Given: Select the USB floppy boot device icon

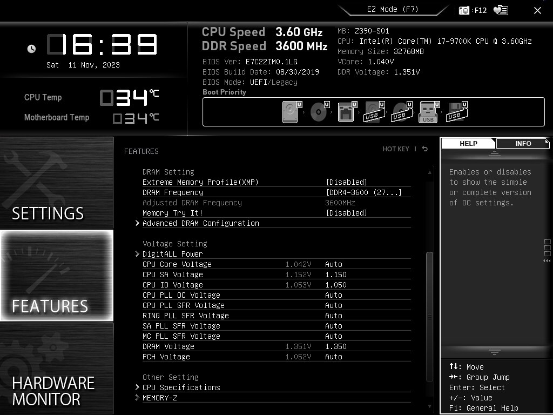Looking at the screenshot, I should pos(457,112).
